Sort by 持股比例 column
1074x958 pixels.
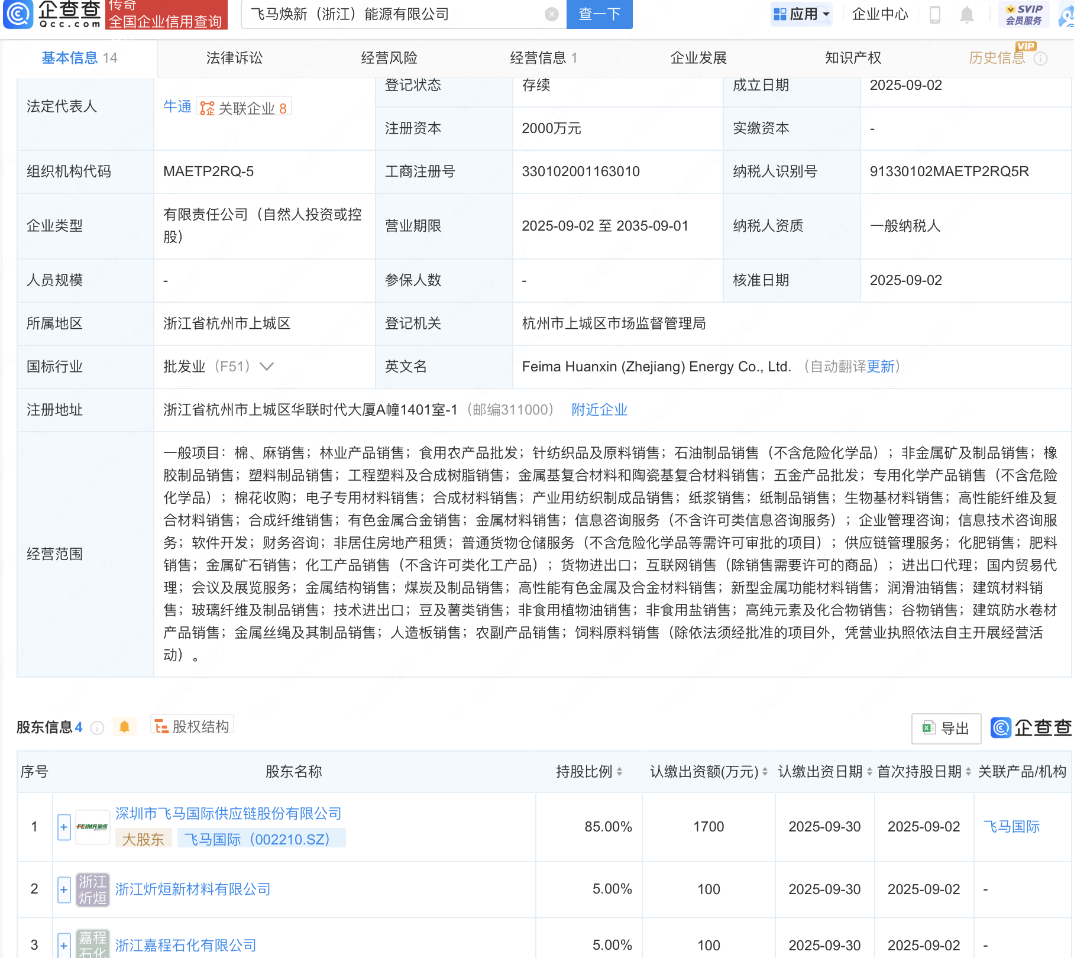(x=619, y=772)
